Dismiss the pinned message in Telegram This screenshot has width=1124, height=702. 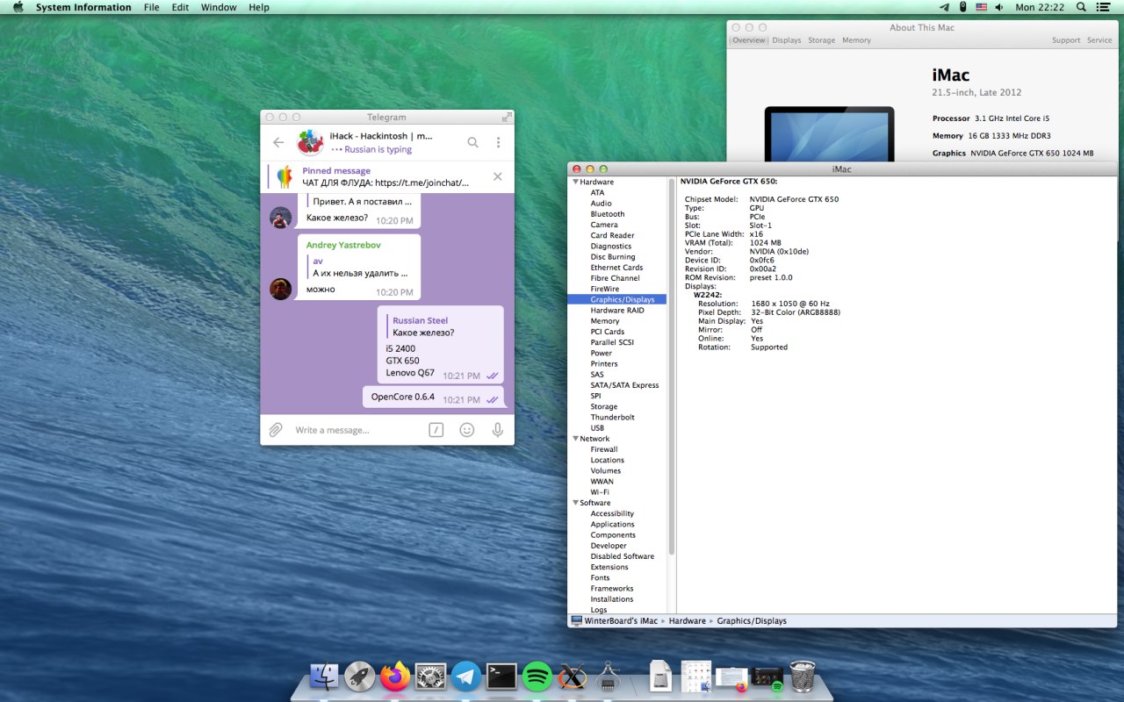pyautogui.click(x=498, y=176)
